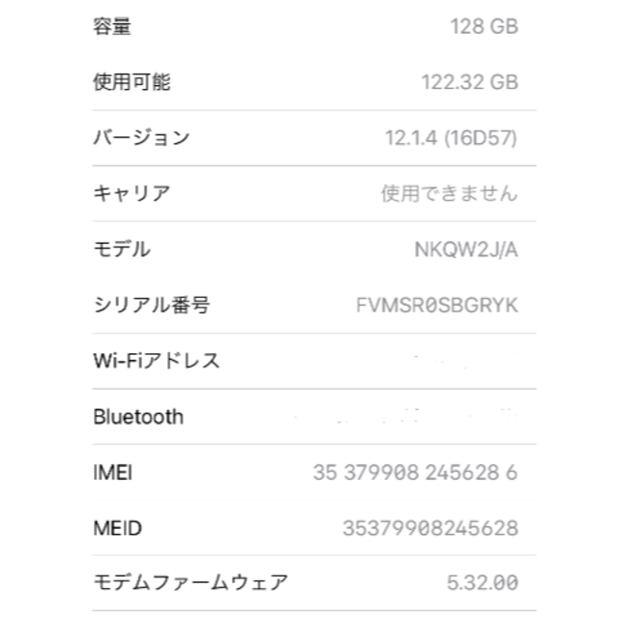619x619 pixels.
Task: Tap the 35379908245628 MEID value
Action: (x=430, y=528)
